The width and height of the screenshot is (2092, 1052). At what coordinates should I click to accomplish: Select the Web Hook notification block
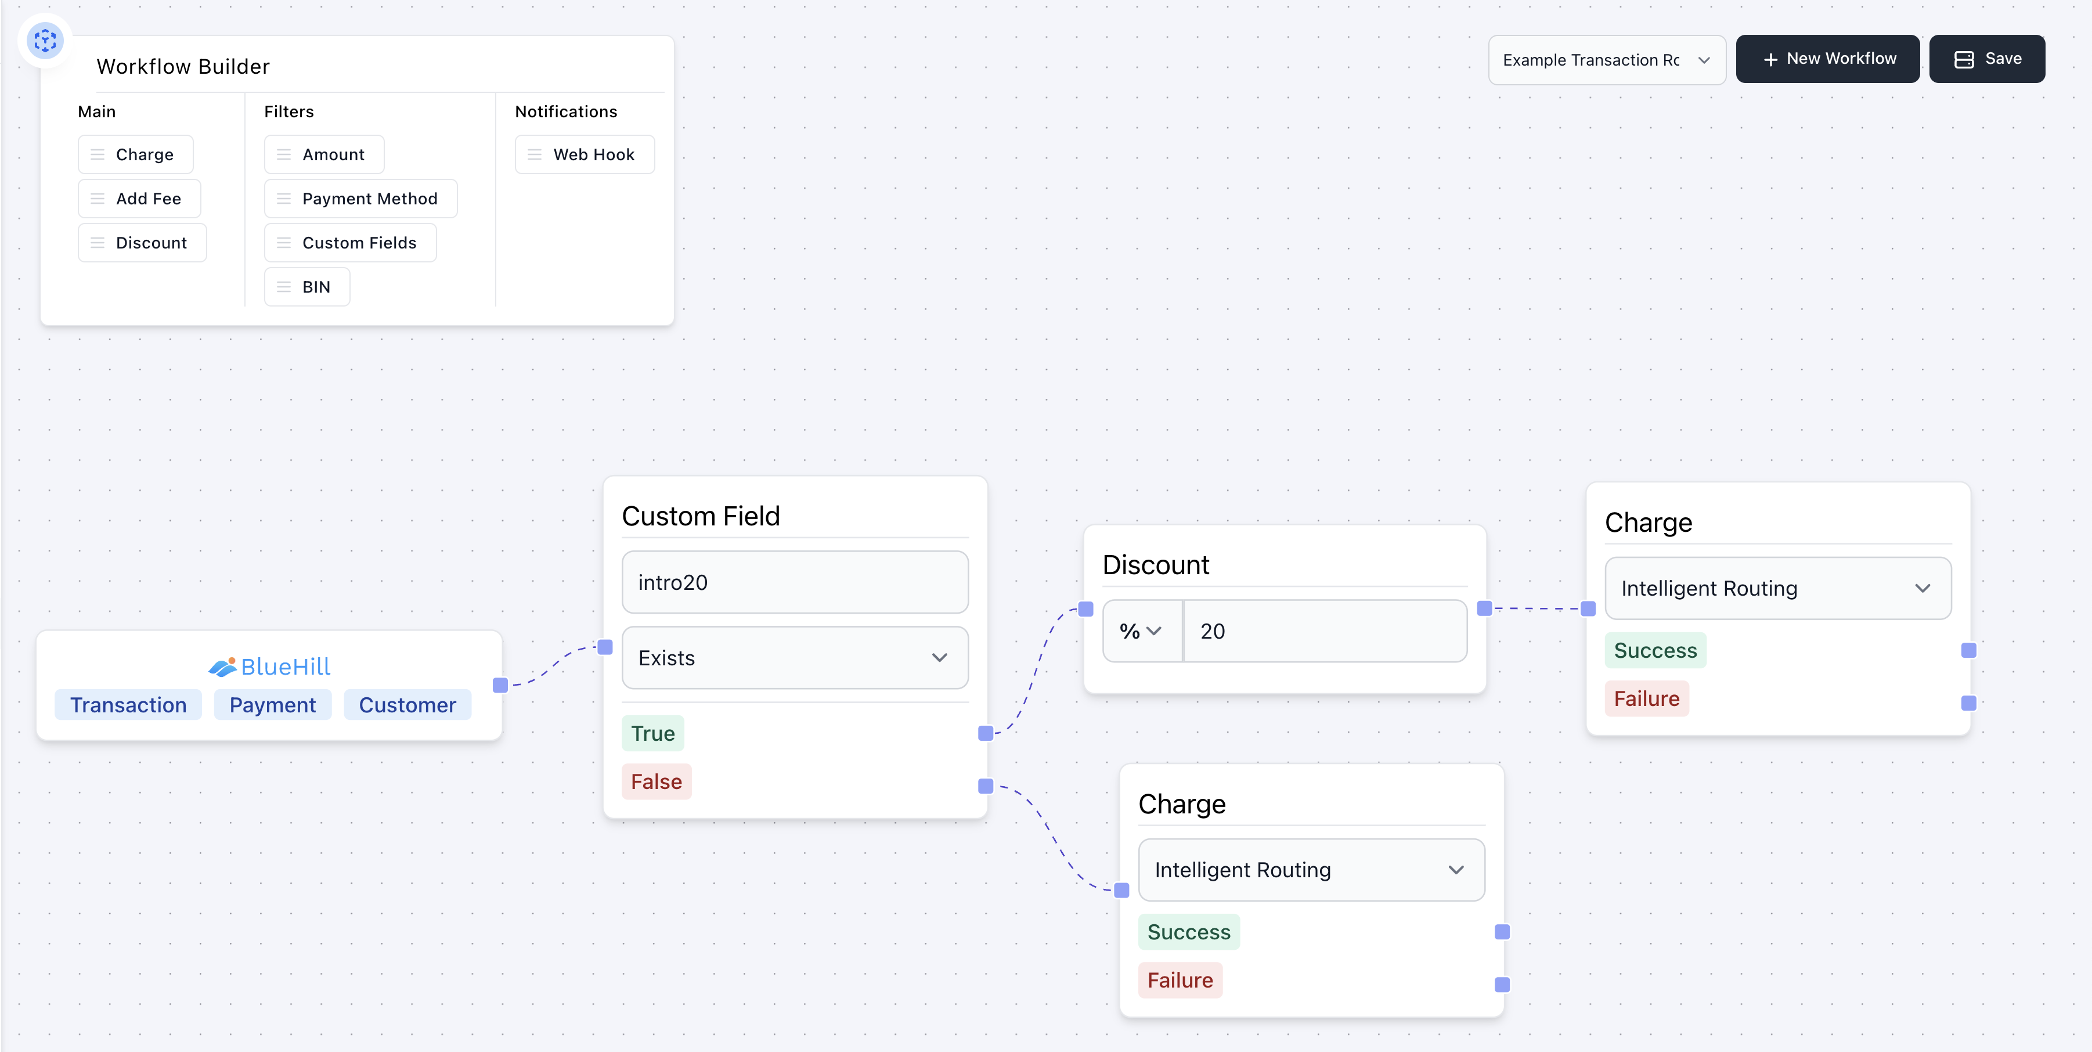pyautogui.click(x=585, y=154)
